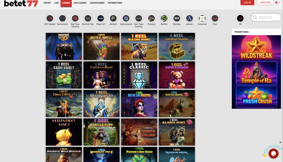Select the Amatic provider icon
Screen dimensions: 283x162
[190, 18]
